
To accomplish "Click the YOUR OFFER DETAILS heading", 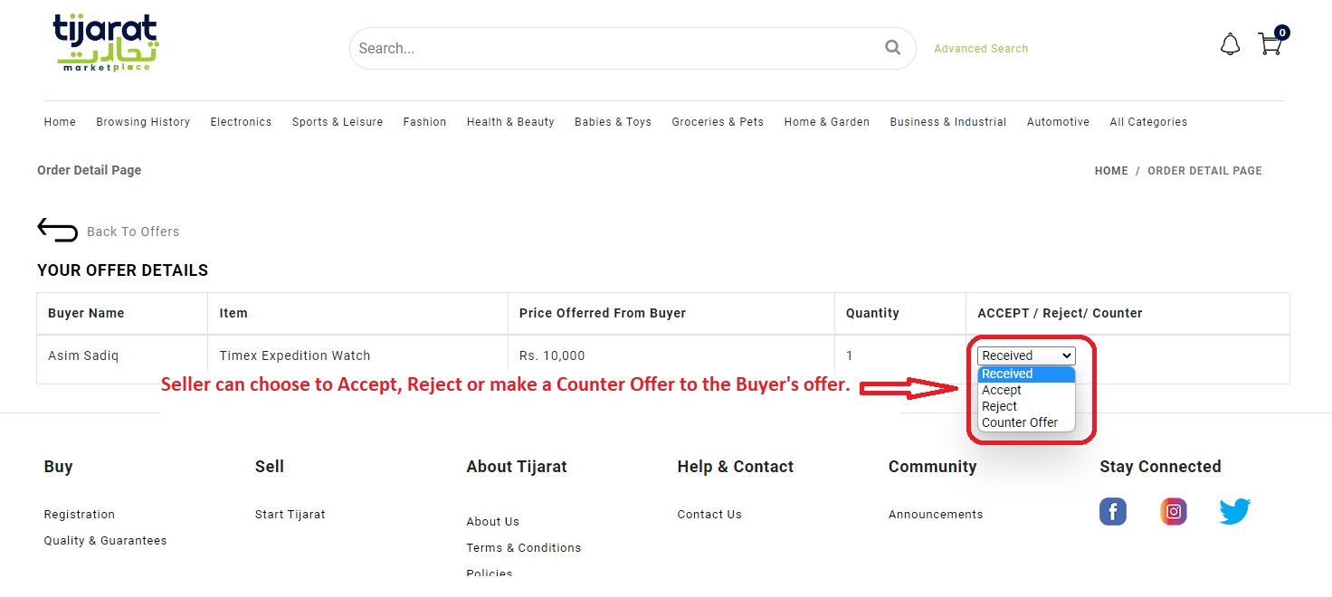I will [122, 270].
